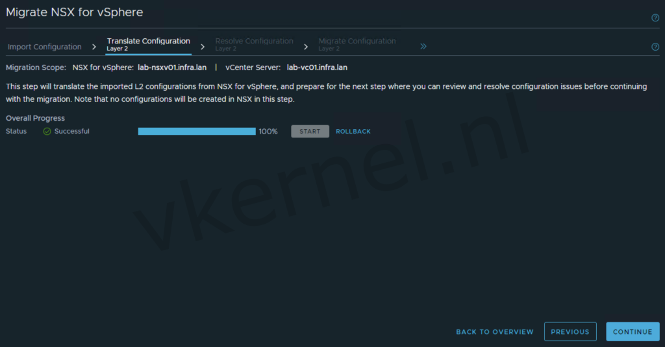This screenshot has width=665, height=347.
Task: Click the PREVIOUS button
Action: pyautogui.click(x=570, y=331)
